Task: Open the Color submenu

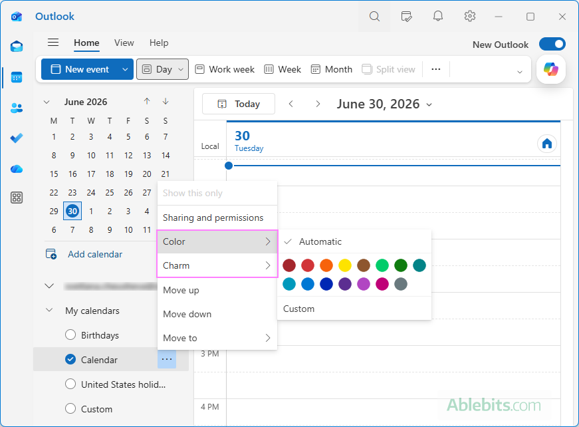Action: pyautogui.click(x=217, y=241)
